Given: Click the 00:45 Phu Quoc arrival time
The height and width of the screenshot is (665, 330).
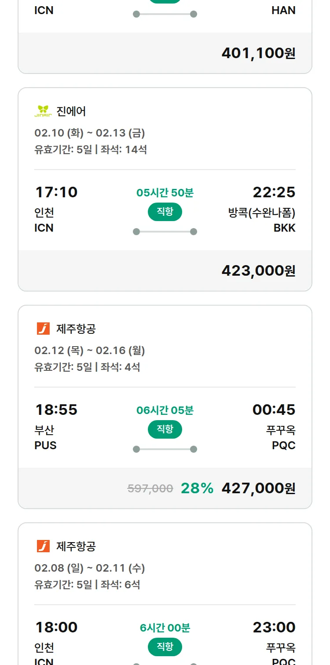Looking at the screenshot, I should 274,410.
